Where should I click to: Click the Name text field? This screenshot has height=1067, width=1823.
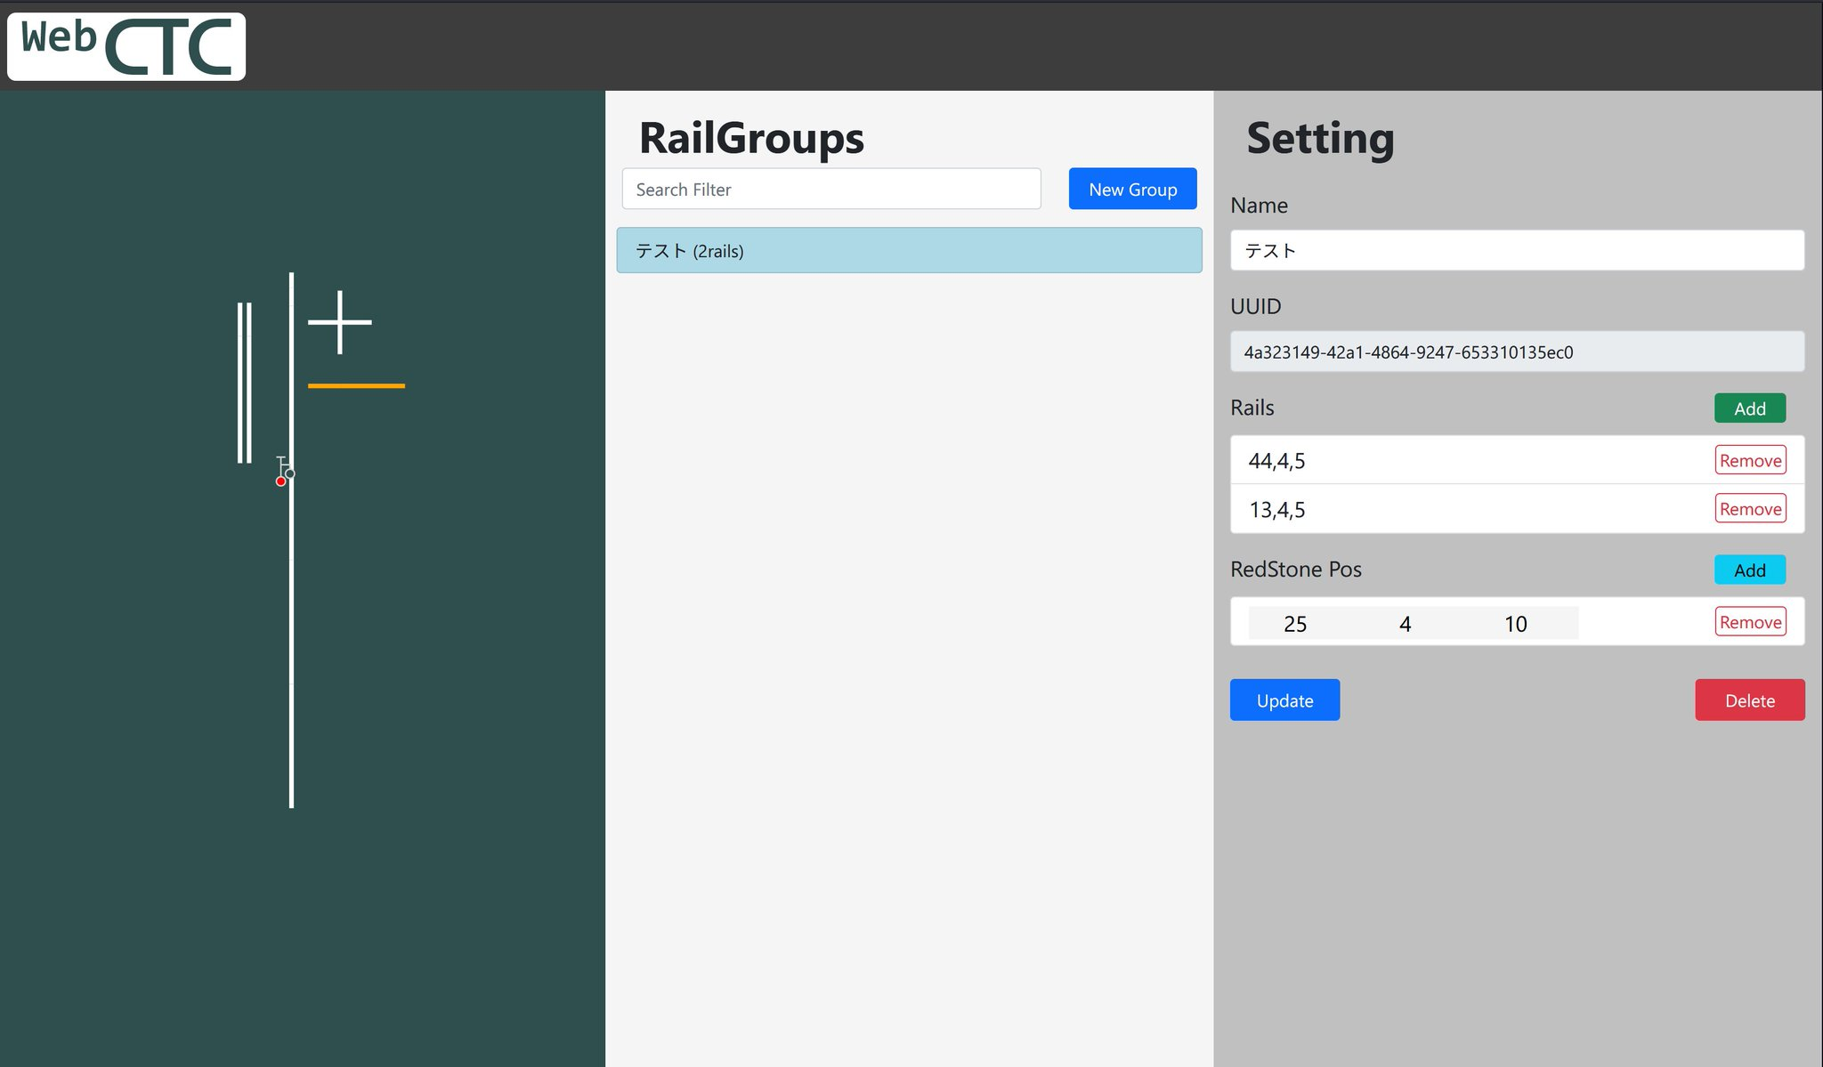pos(1516,251)
